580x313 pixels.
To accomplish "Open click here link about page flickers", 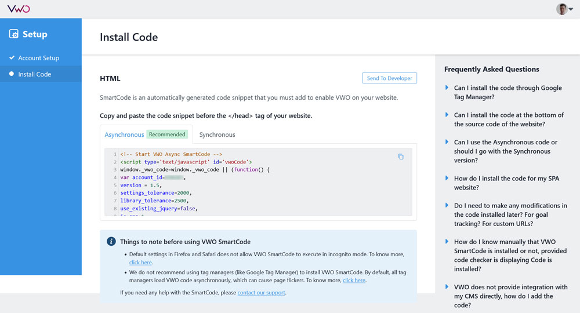I will pyautogui.click(x=354, y=280).
